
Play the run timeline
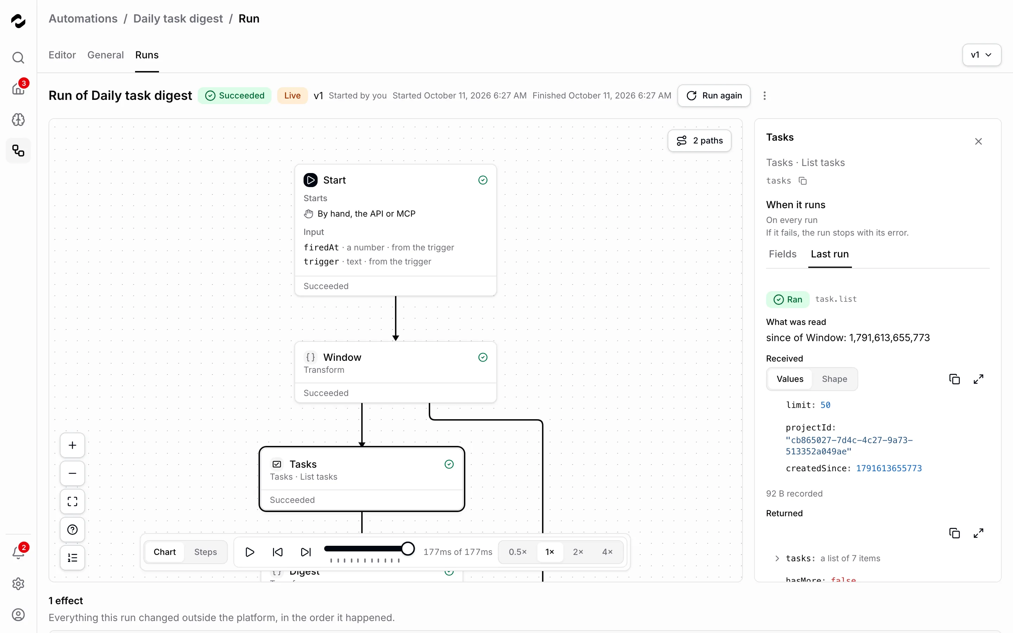point(249,552)
